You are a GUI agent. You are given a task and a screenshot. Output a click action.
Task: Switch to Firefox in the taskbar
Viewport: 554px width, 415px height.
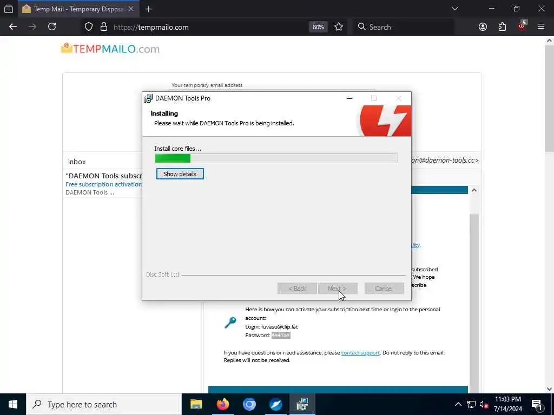point(222,404)
